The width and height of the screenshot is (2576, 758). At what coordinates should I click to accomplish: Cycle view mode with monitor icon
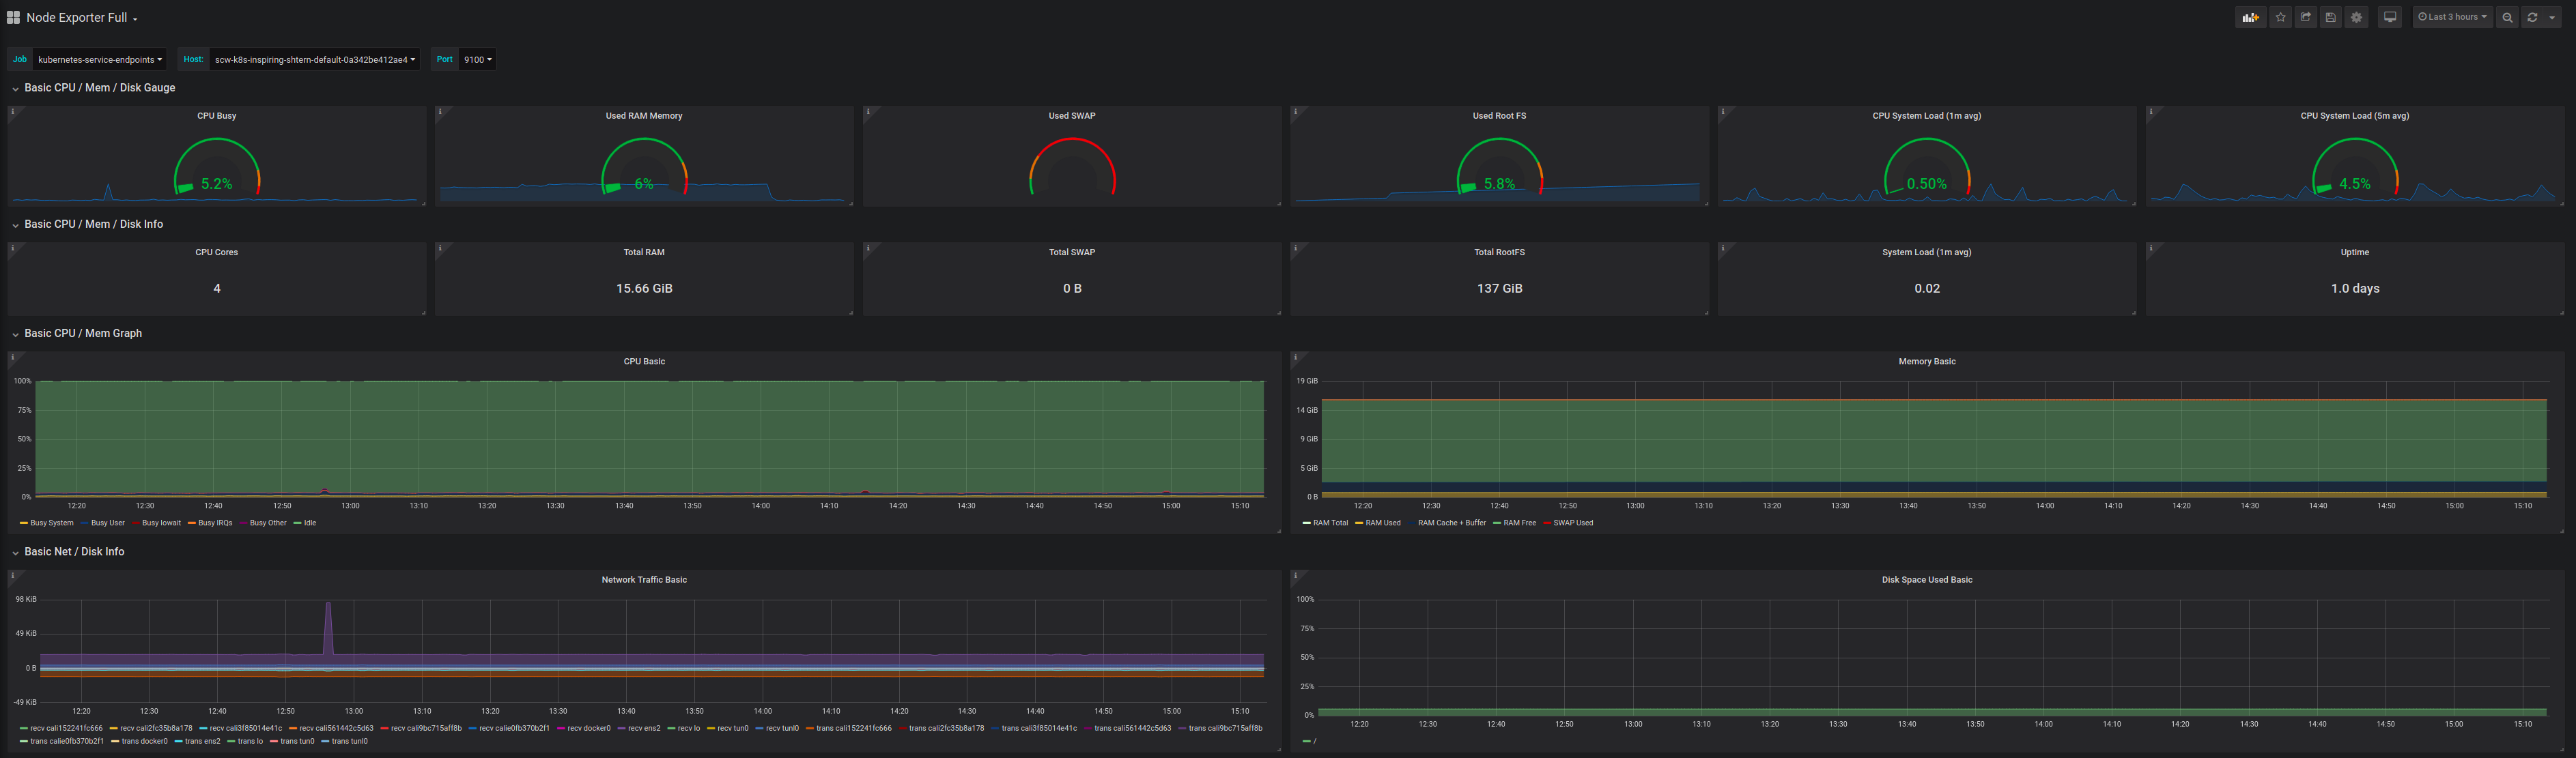pos(2390,17)
